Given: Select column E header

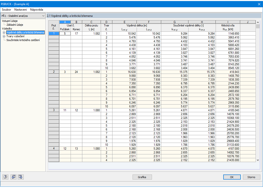Looking at the screenshot, I should (124, 22).
